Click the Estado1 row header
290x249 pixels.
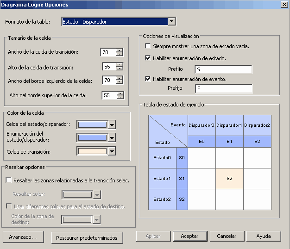click(x=162, y=179)
